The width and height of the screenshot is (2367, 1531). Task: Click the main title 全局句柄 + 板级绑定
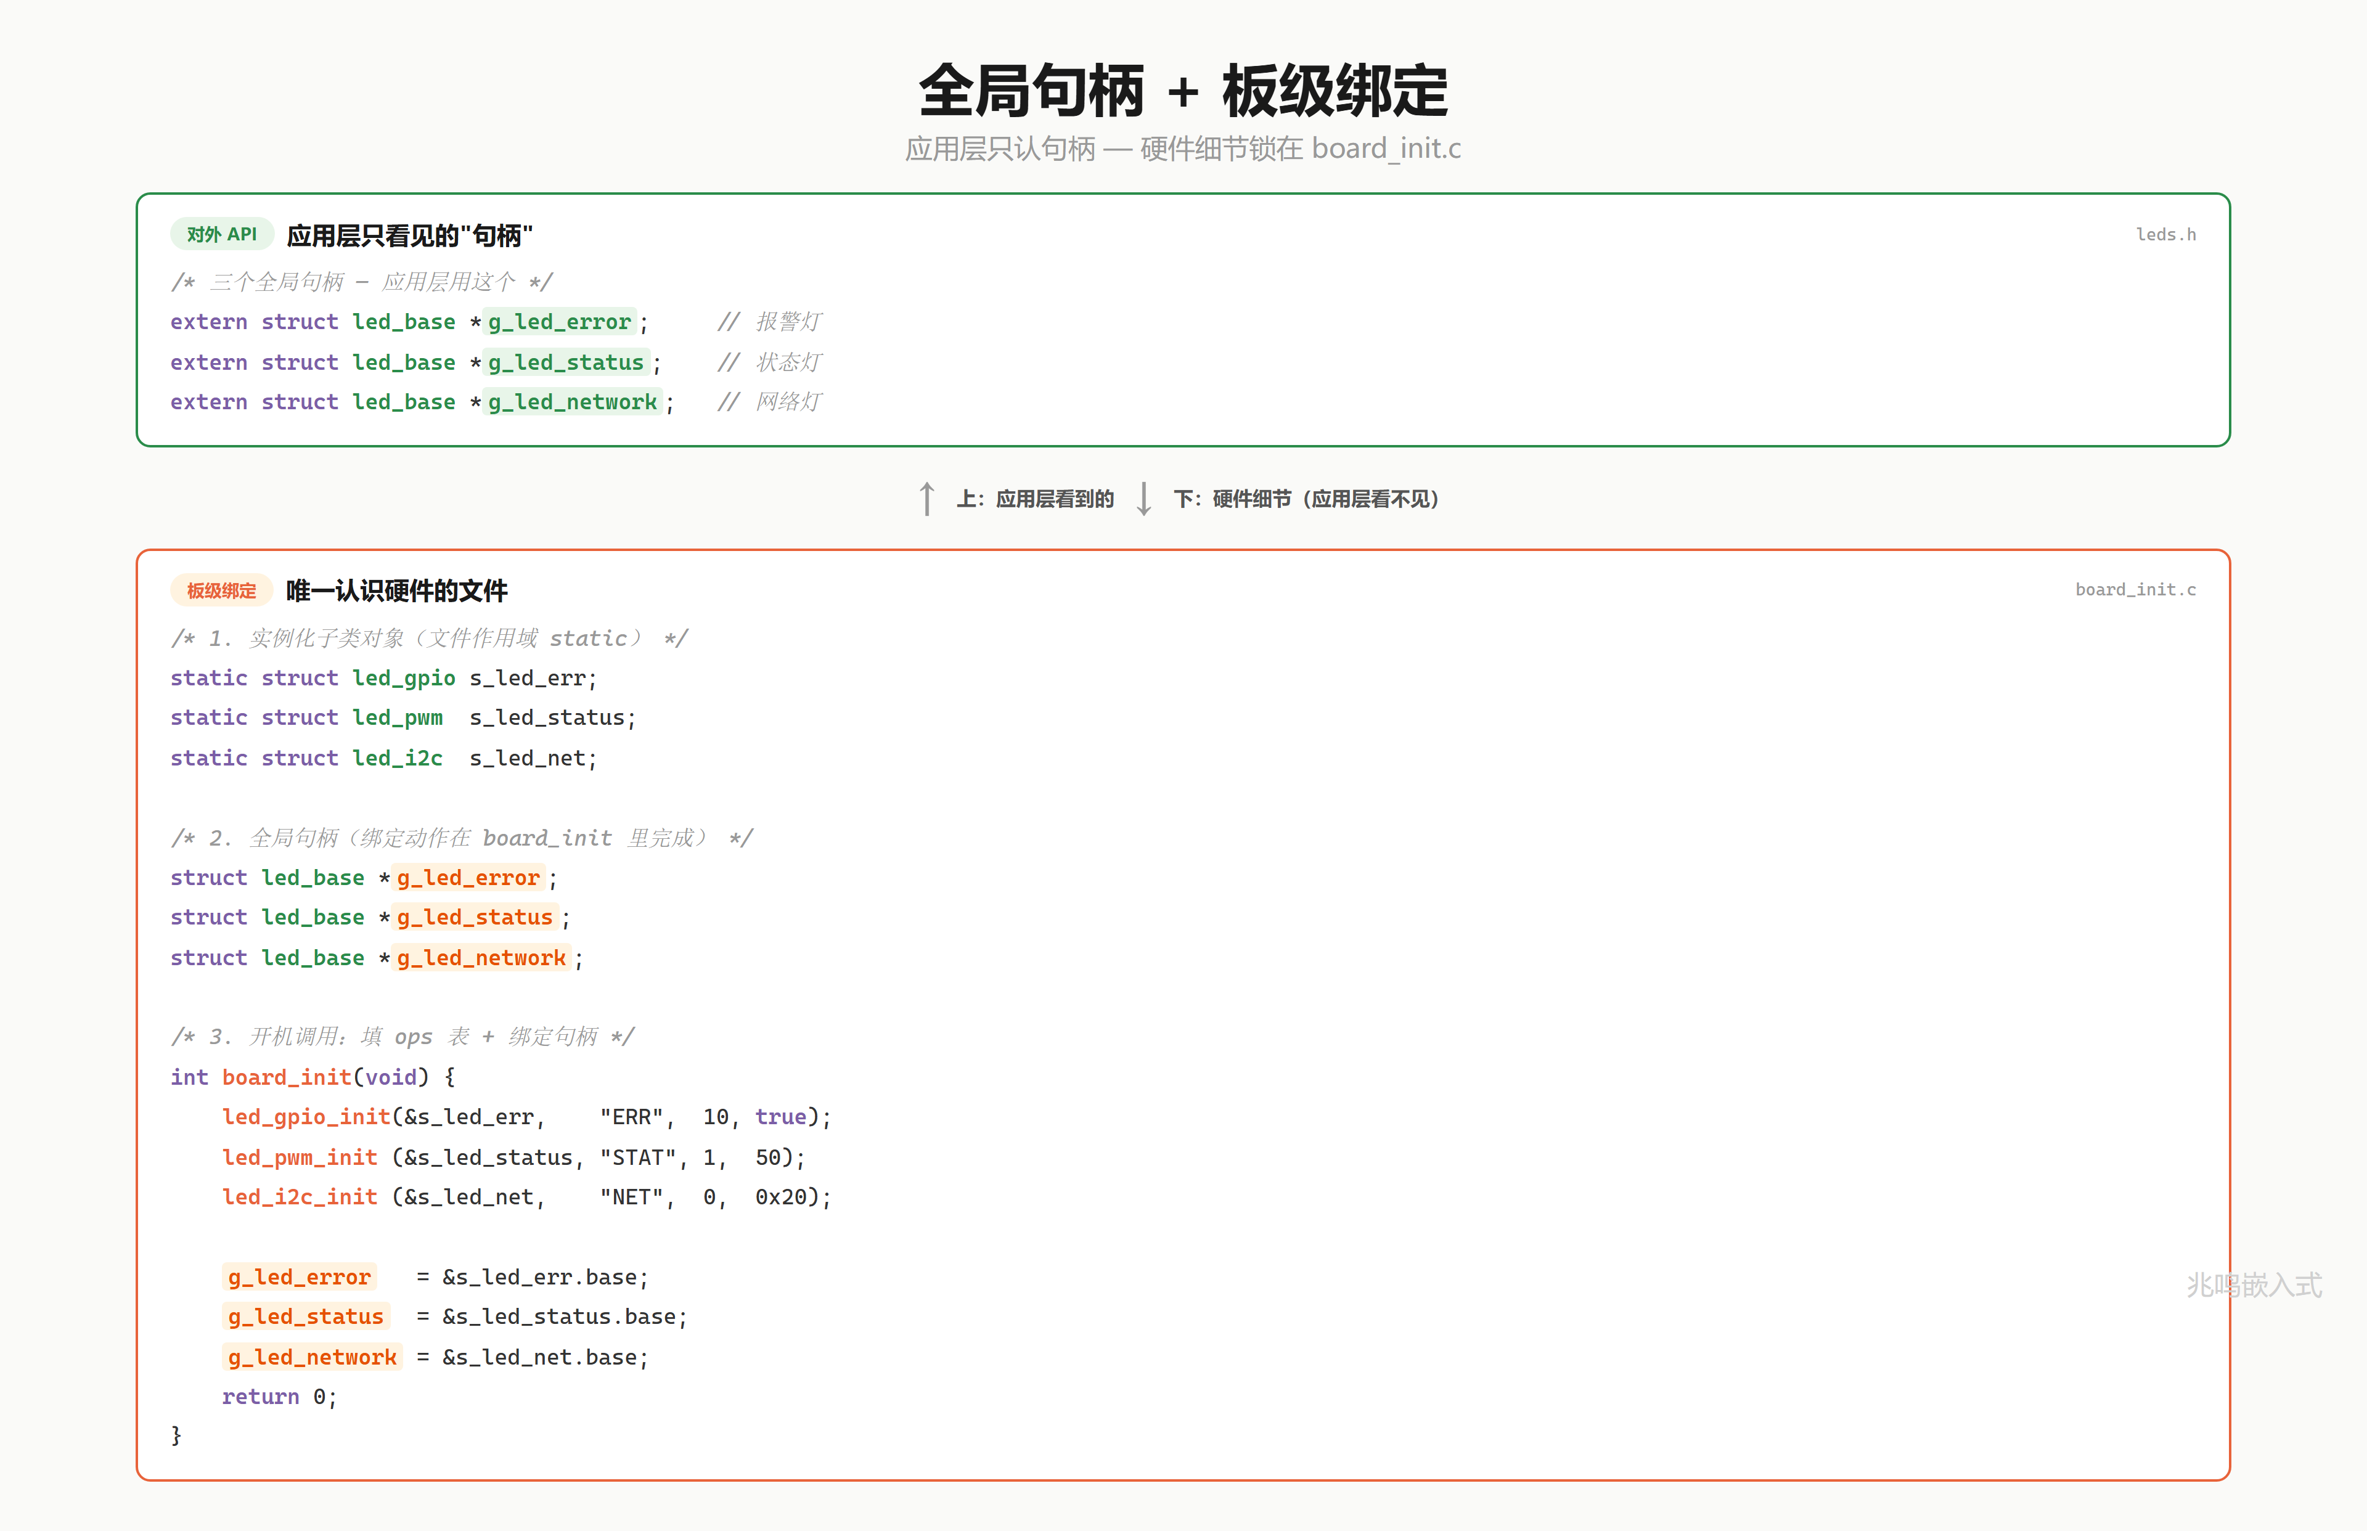(1183, 91)
